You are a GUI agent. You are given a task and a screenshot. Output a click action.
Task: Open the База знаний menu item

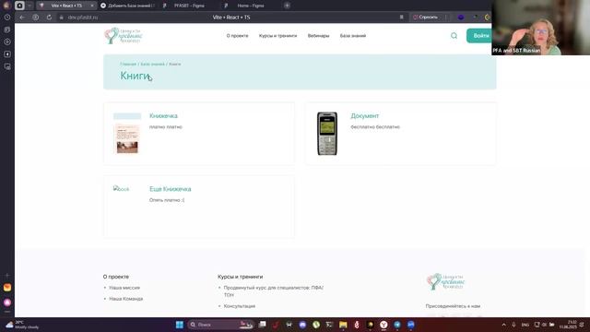[x=353, y=36]
